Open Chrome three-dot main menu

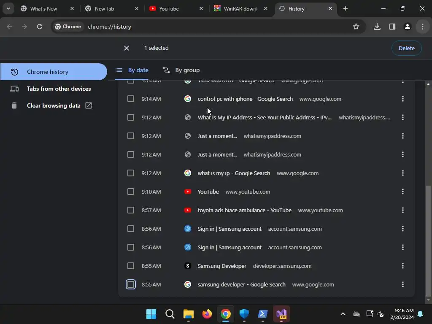point(423,27)
